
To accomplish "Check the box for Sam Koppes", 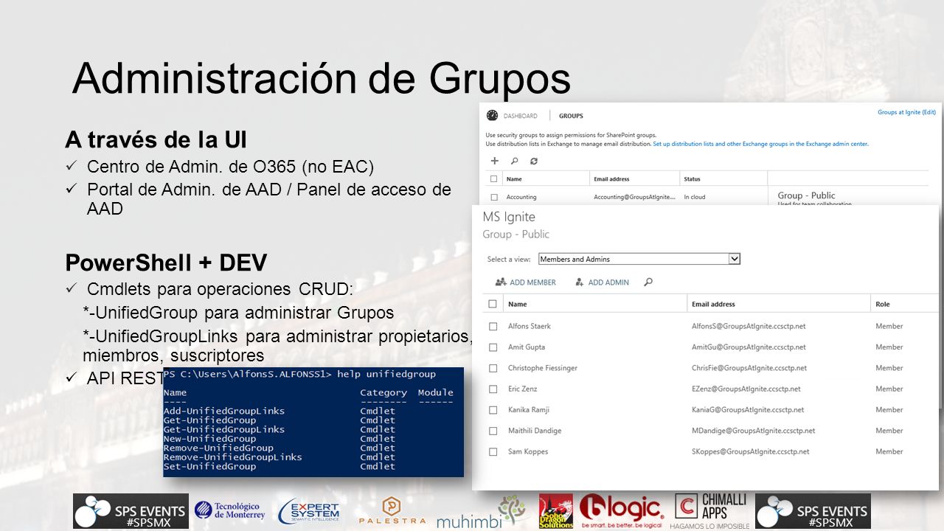I will click(x=493, y=451).
